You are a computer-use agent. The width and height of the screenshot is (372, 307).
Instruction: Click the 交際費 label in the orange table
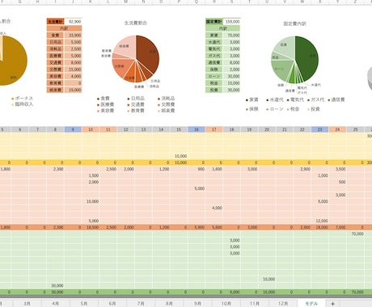[56, 69]
